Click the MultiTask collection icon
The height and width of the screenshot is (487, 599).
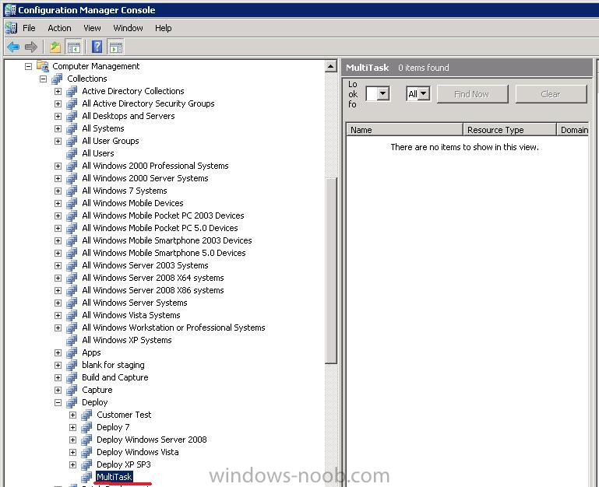click(86, 477)
